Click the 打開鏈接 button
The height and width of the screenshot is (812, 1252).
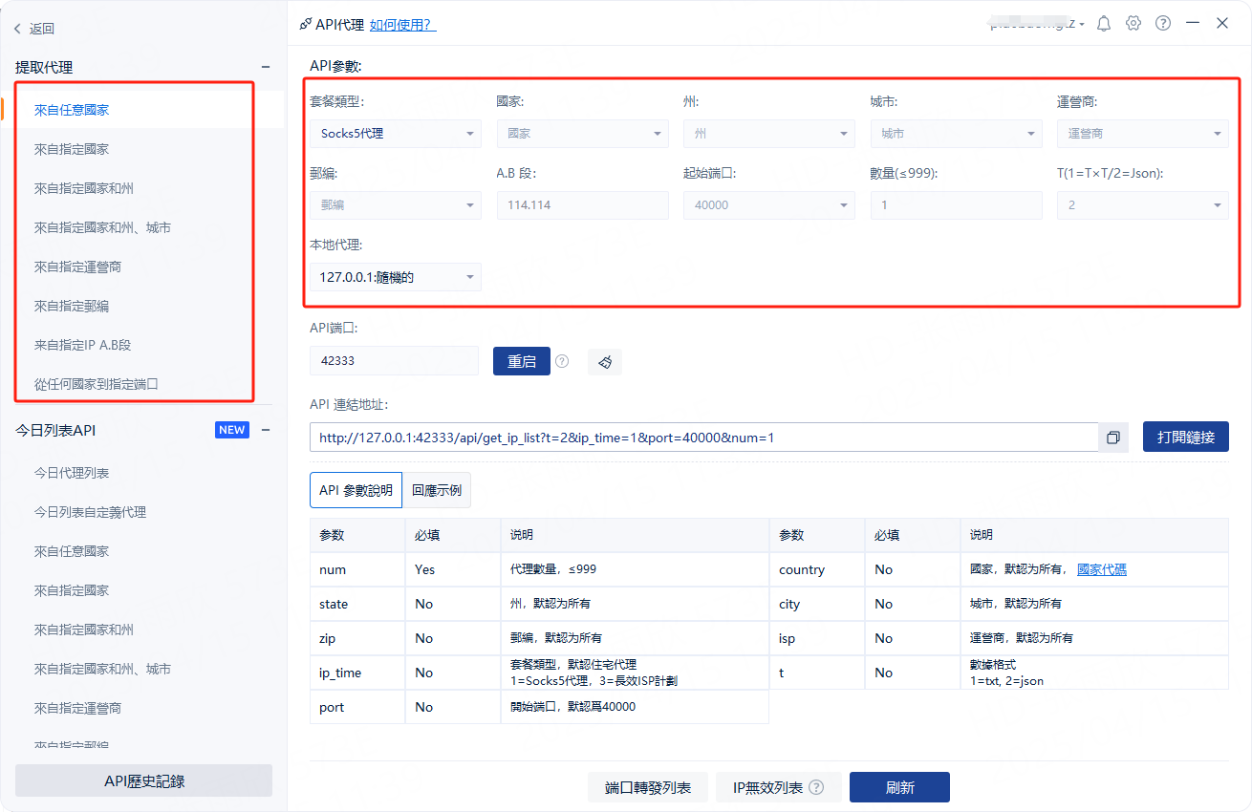1185,438
